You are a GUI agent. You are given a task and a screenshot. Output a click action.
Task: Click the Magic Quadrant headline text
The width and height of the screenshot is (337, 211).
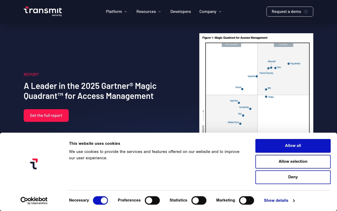(x=90, y=91)
